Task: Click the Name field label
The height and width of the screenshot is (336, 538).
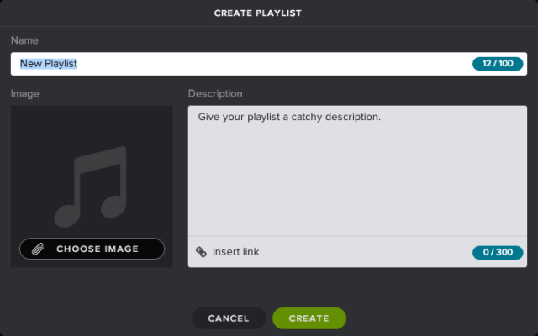Action: point(24,40)
